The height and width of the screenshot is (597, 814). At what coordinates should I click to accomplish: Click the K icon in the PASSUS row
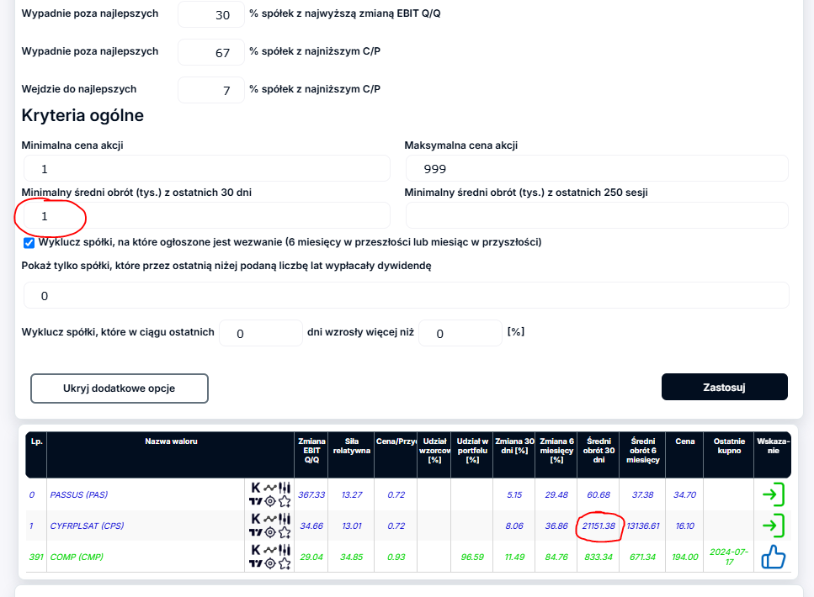tap(255, 487)
